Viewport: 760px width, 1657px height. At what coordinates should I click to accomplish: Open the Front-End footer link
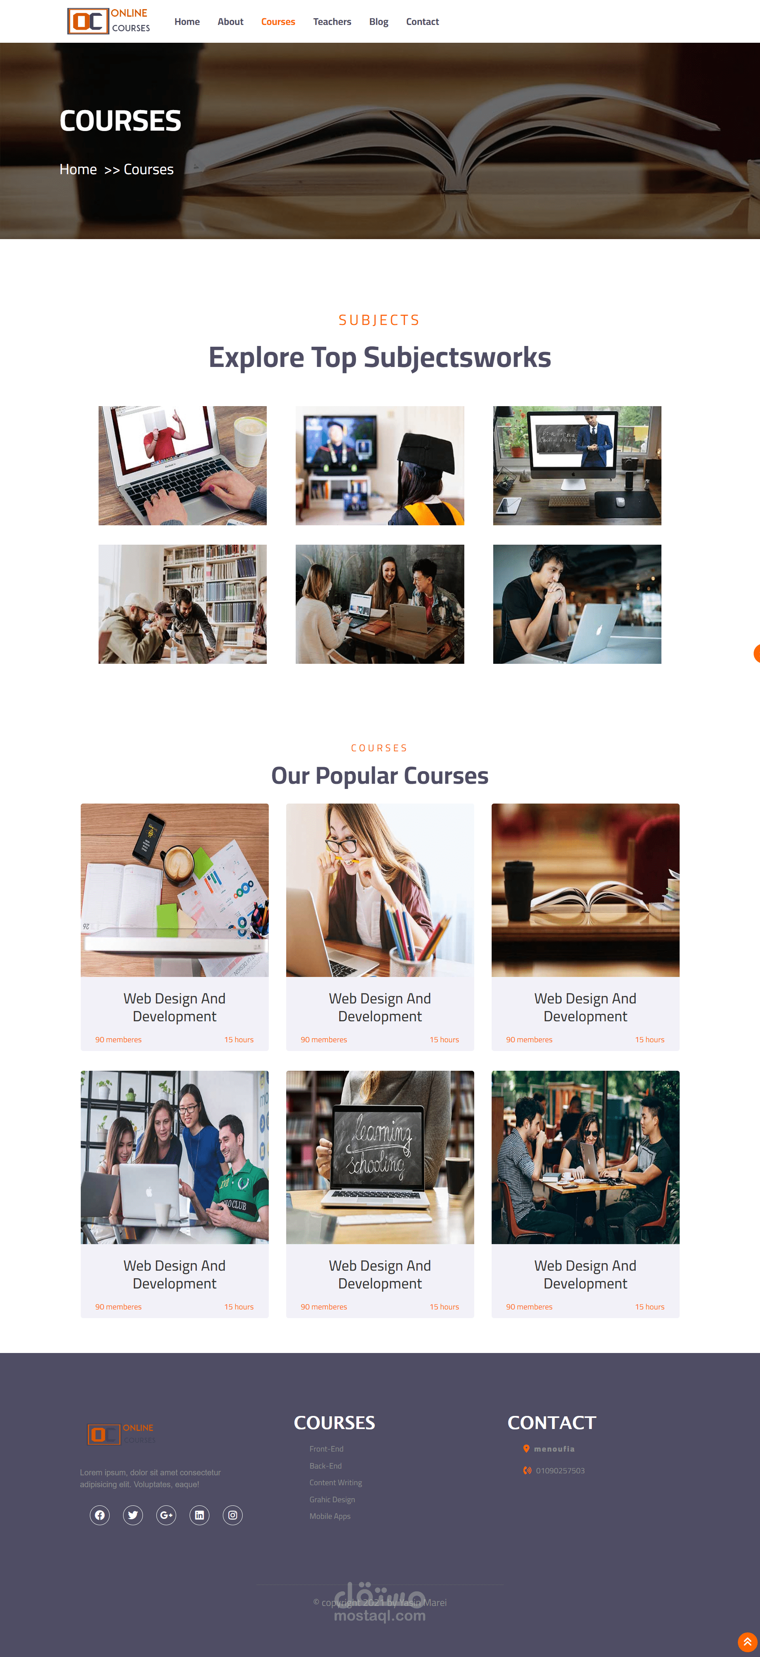coord(326,1449)
